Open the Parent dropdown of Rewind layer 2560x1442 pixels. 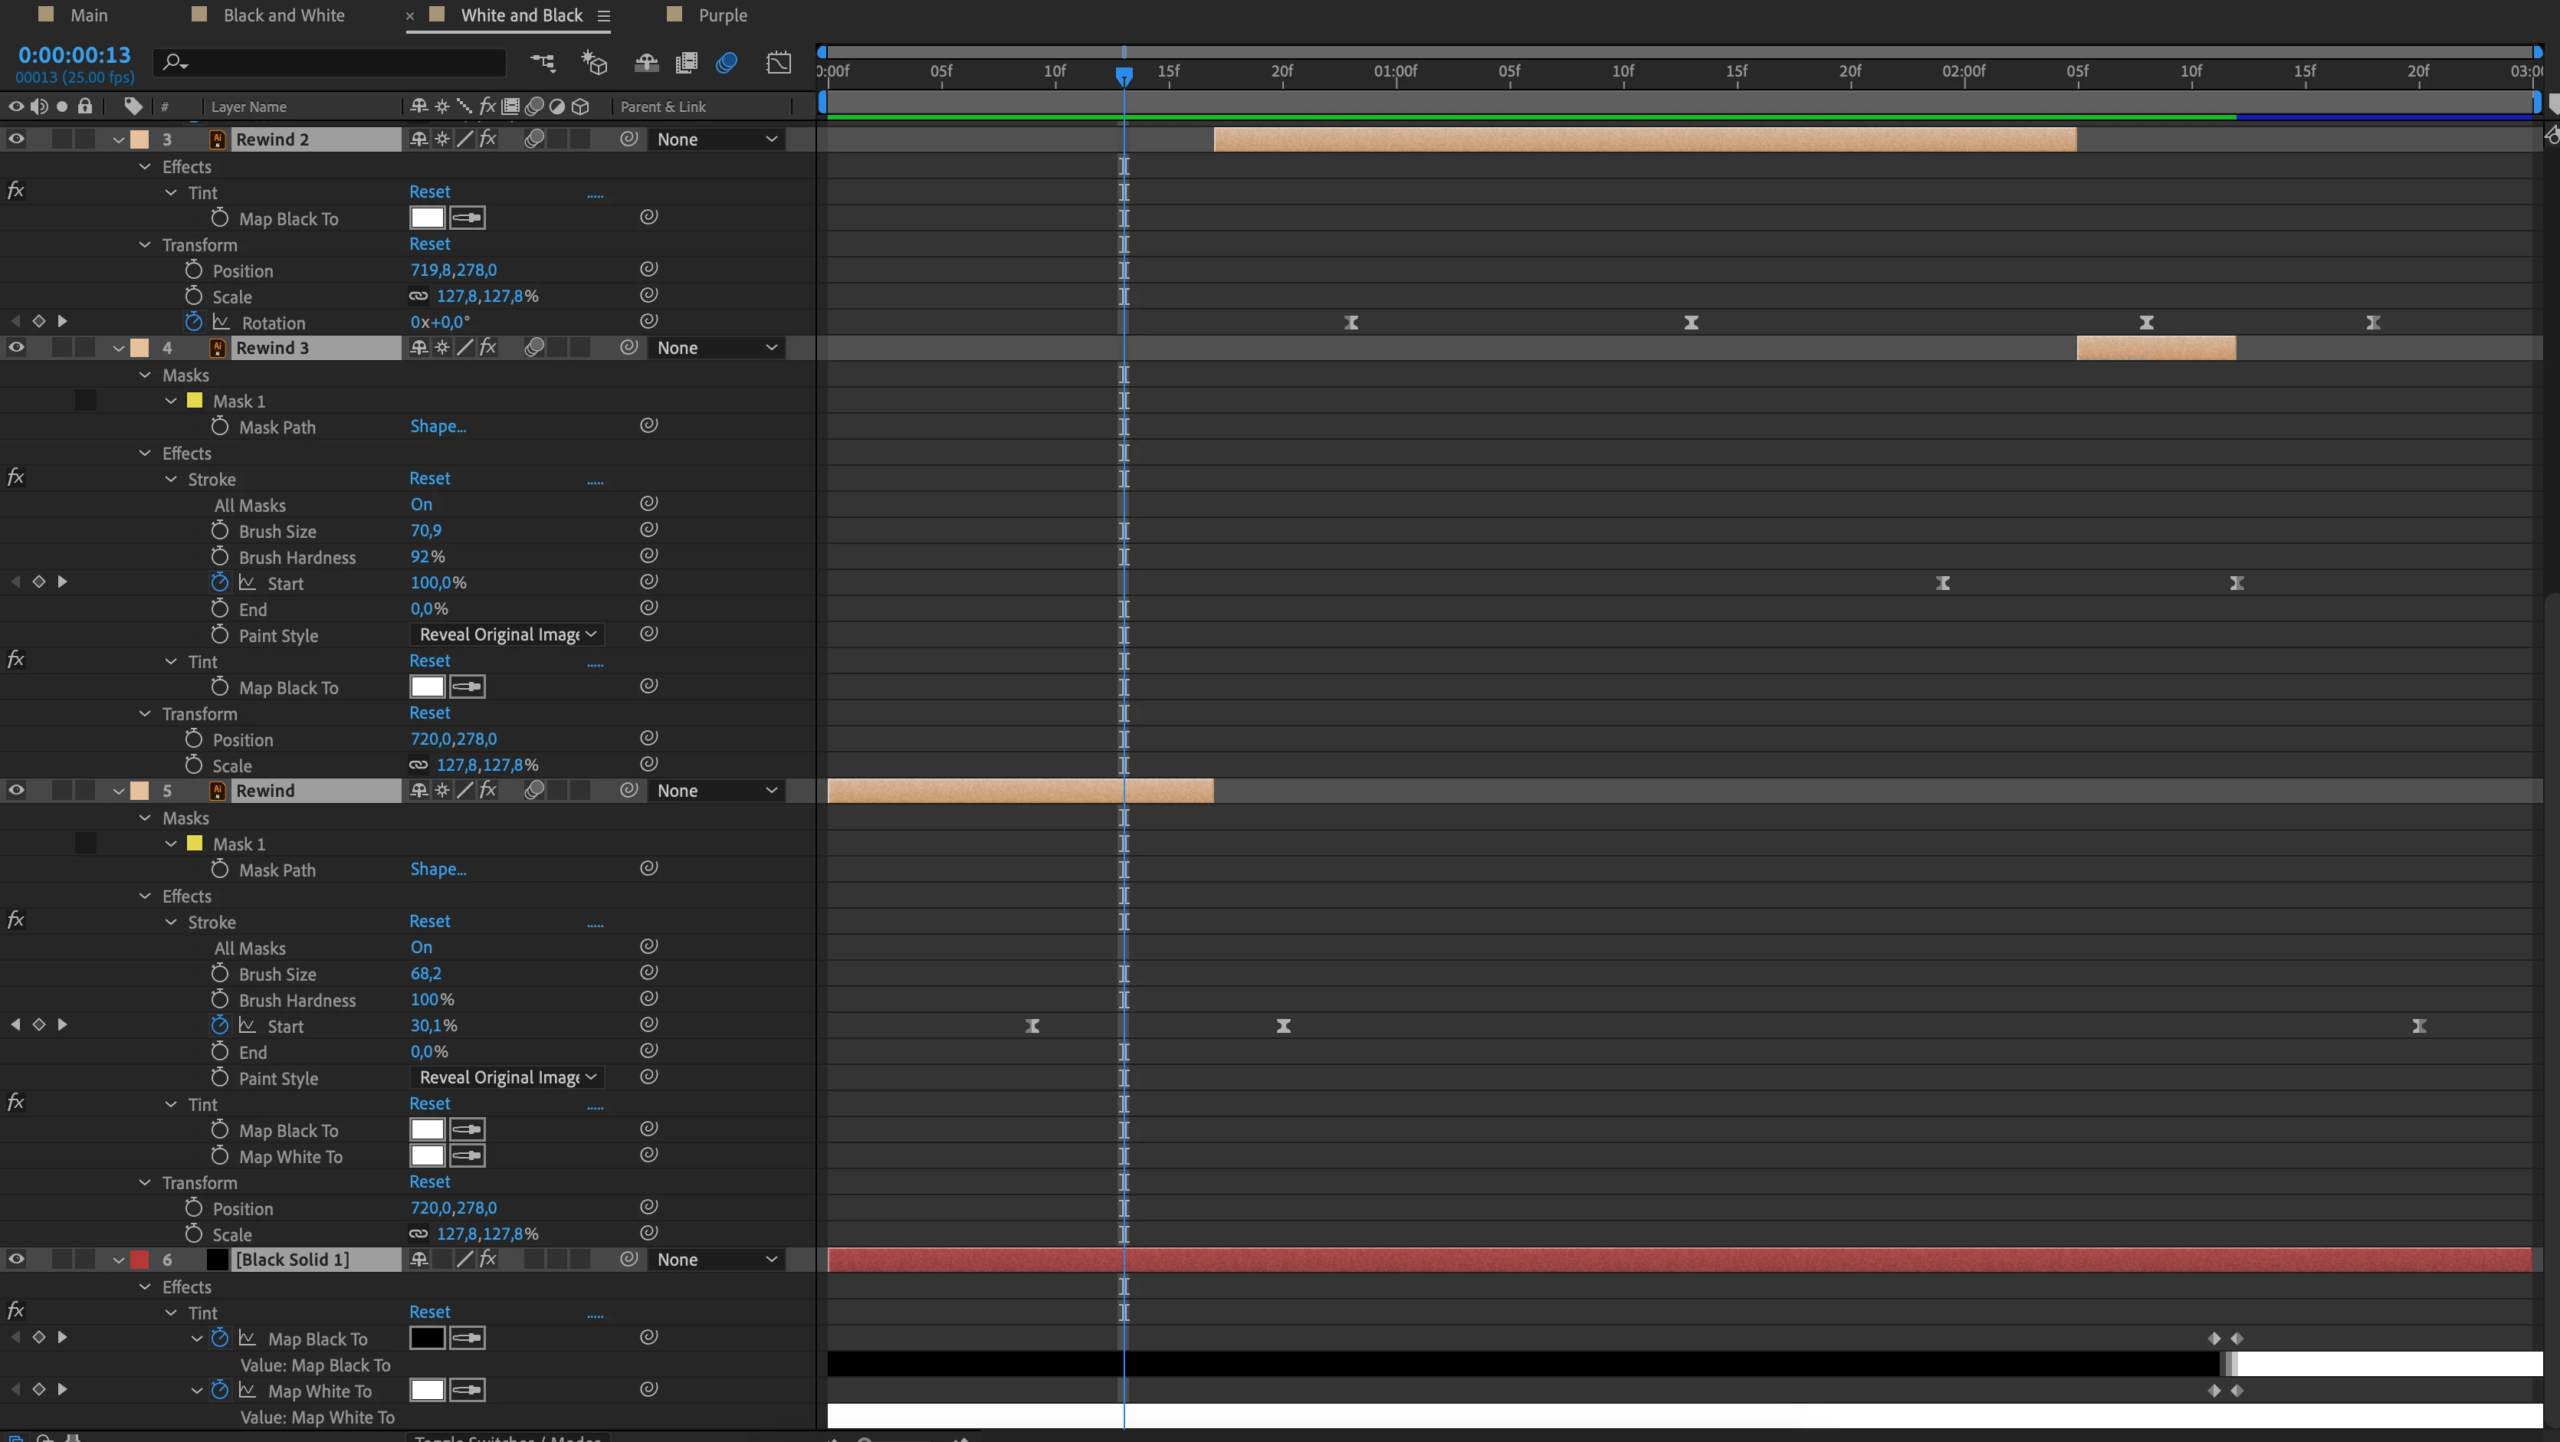tap(716, 791)
